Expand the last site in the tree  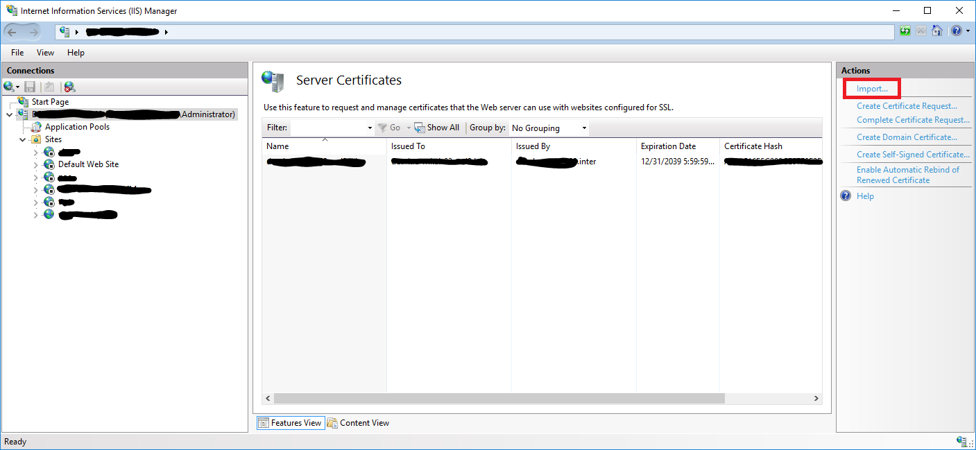36,214
